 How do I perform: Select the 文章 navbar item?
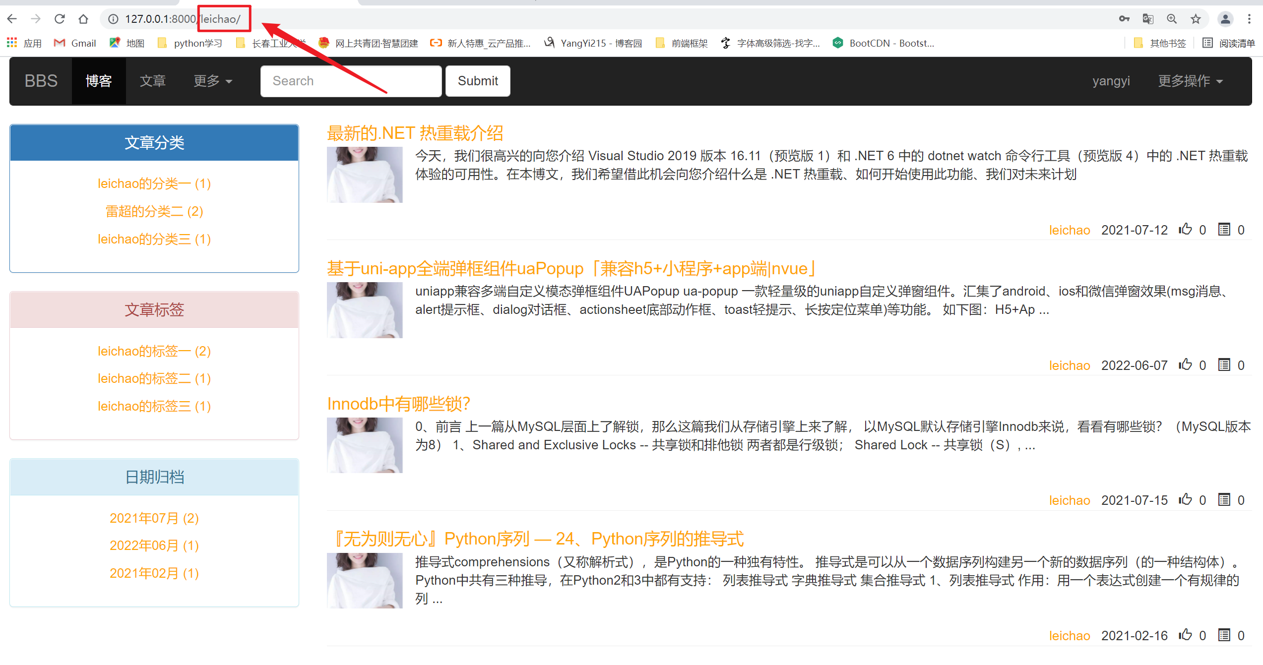[152, 81]
